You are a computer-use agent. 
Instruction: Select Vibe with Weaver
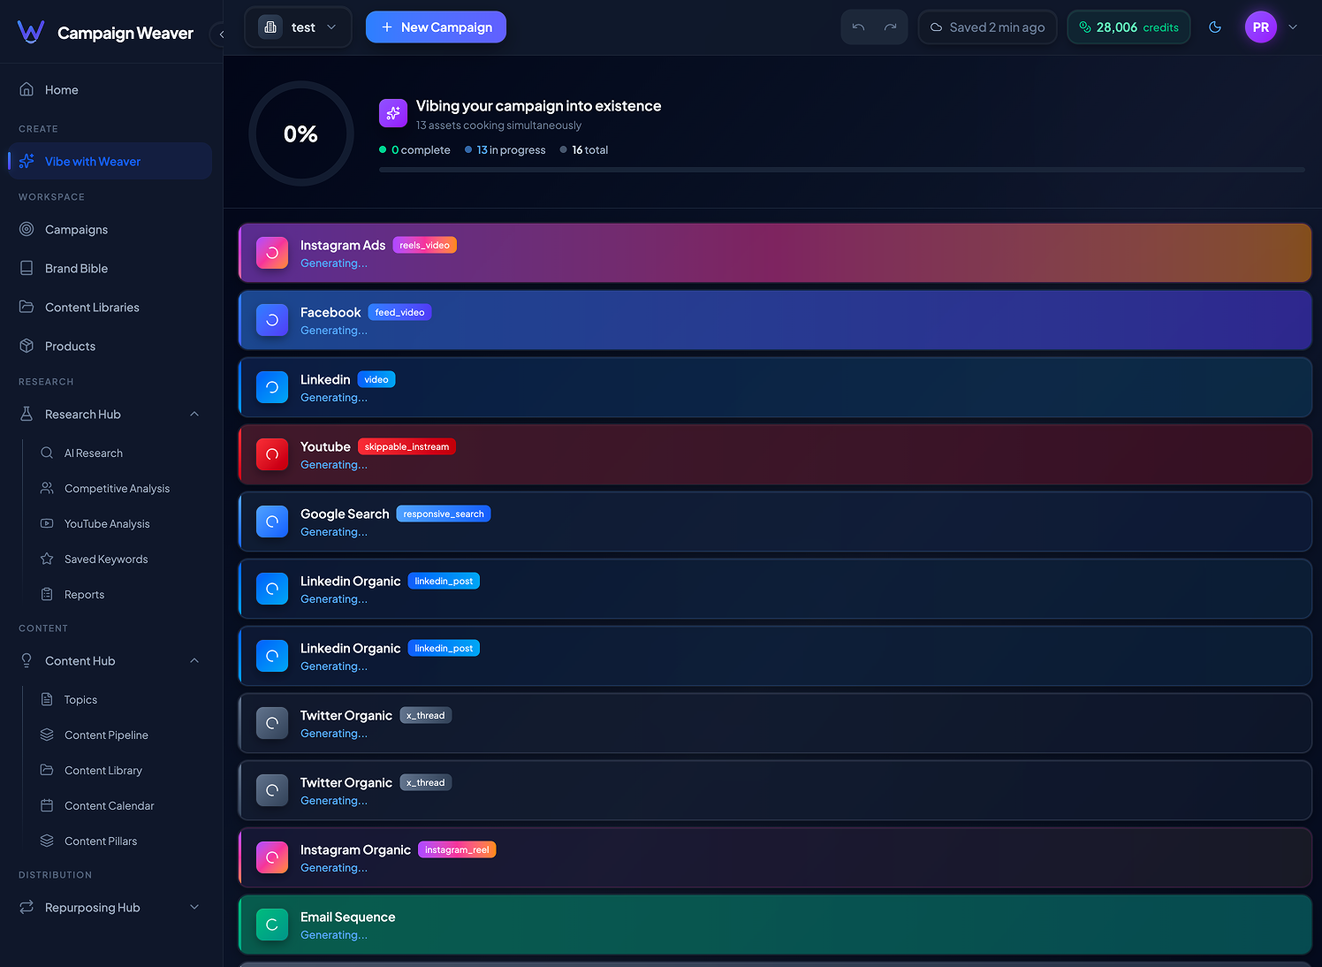click(93, 161)
